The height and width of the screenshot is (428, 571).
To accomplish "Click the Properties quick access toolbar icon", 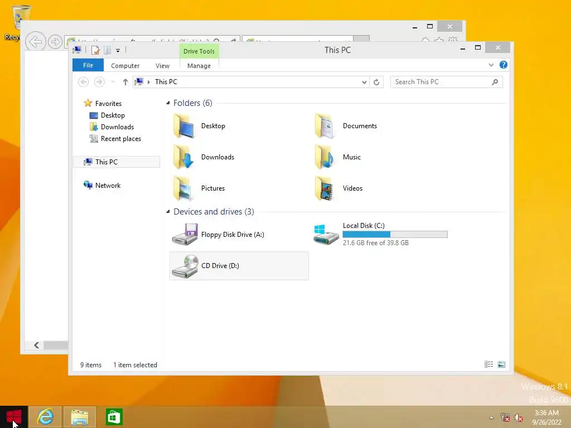I will tap(95, 50).
